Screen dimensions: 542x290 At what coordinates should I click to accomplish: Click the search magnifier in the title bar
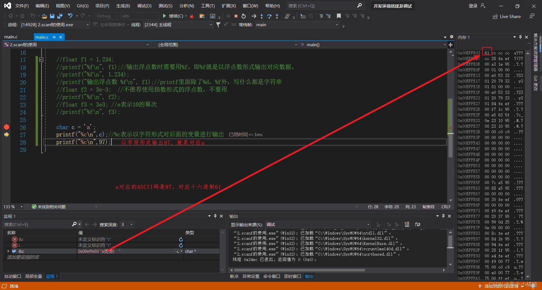359,6
